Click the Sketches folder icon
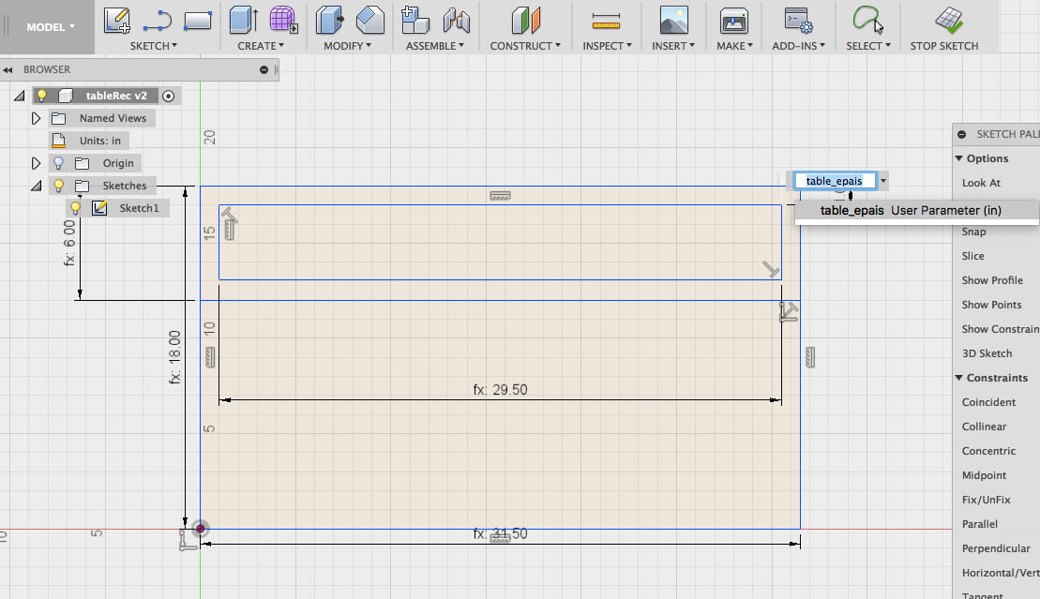The height and width of the screenshot is (599, 1040). (83, 186)
